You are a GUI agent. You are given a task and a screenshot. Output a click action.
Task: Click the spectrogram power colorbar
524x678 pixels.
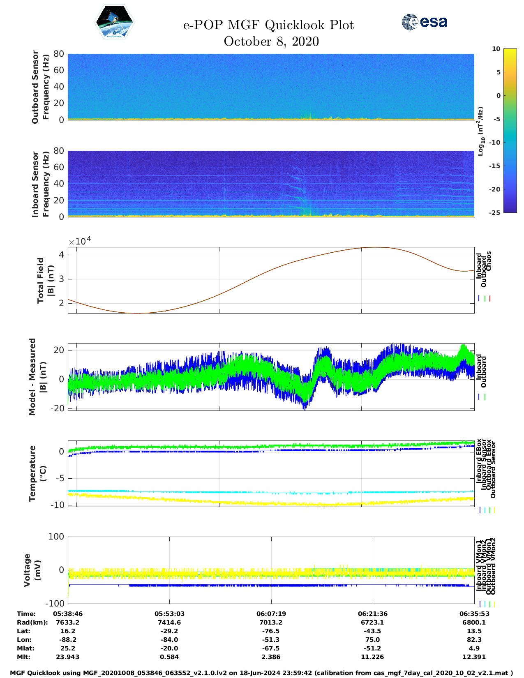(510, 130)
